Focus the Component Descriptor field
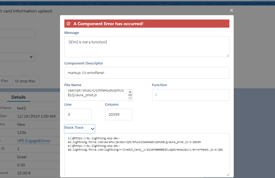The height and width of the screenshot is (178, 275). tap(147, 73)
